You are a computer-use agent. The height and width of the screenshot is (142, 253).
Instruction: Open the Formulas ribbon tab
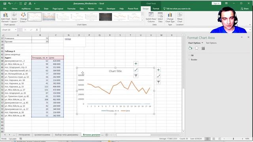[x=71, y=9]
